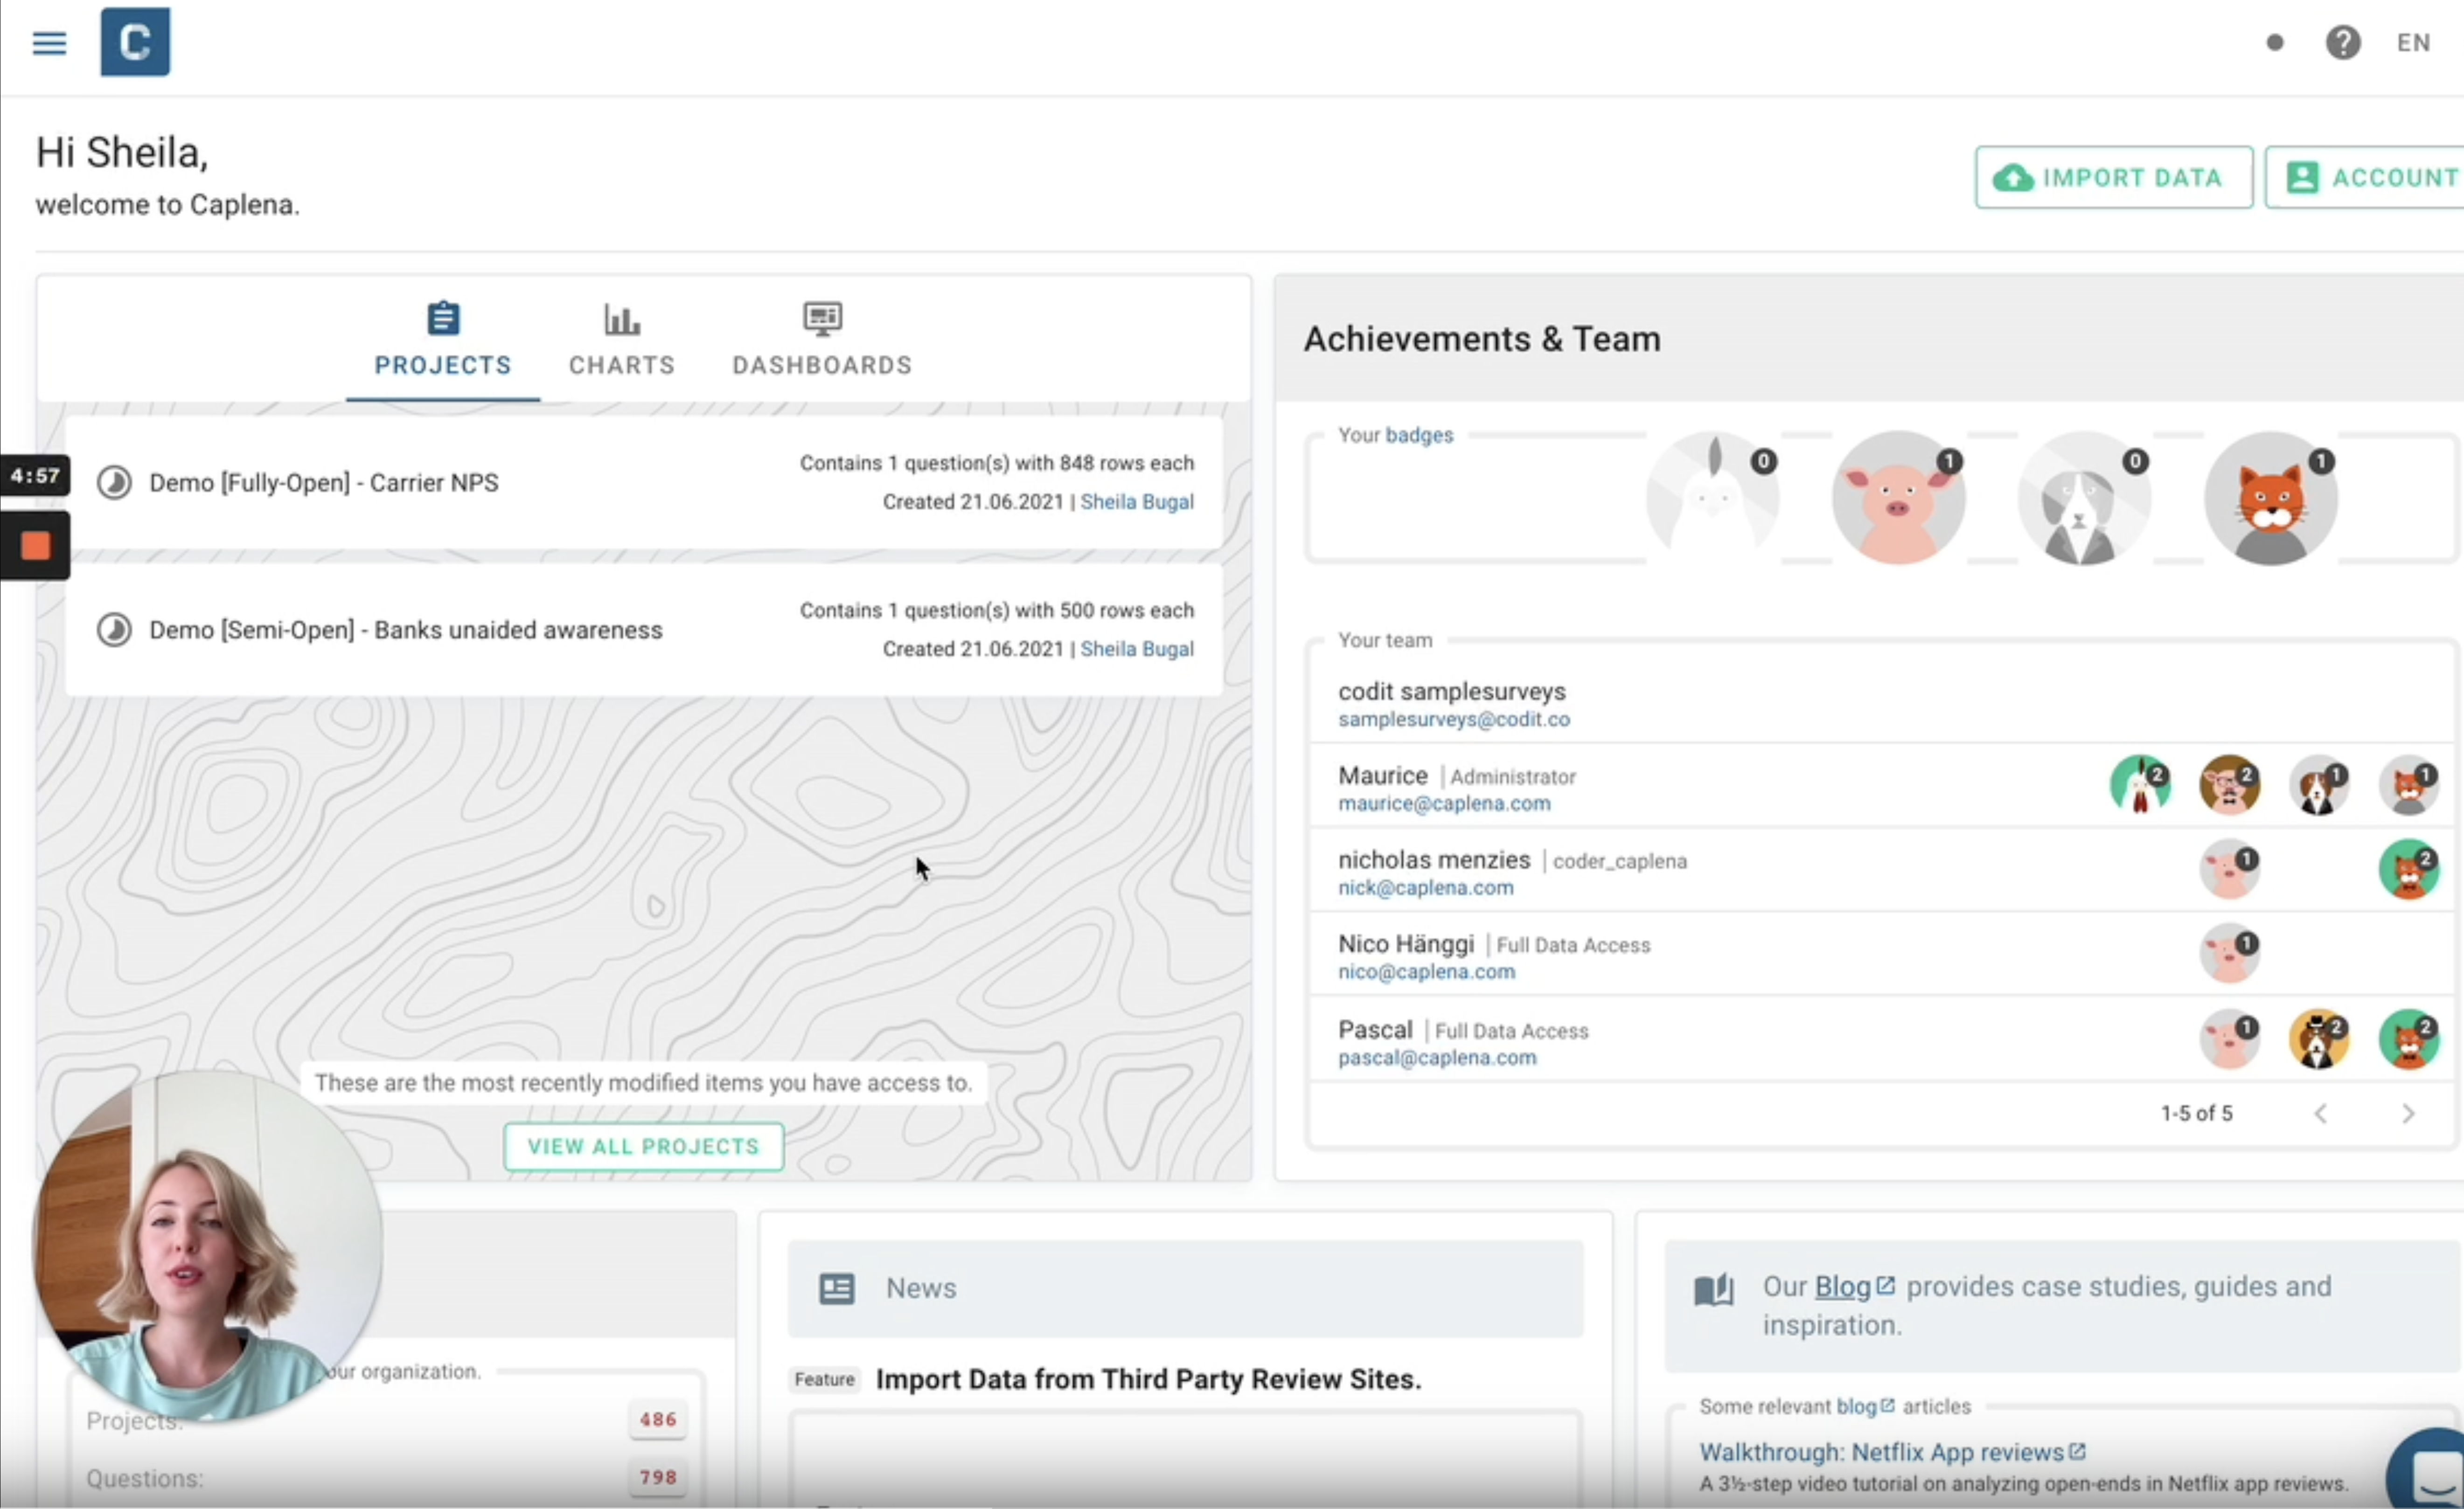The height and width of the screenshot is (1509, 2464).
Task: Switch to the Dashboards tab
Action: coord(822,341)
